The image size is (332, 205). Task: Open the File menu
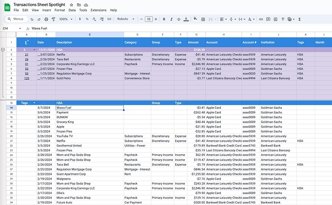[x=16, y=10]
